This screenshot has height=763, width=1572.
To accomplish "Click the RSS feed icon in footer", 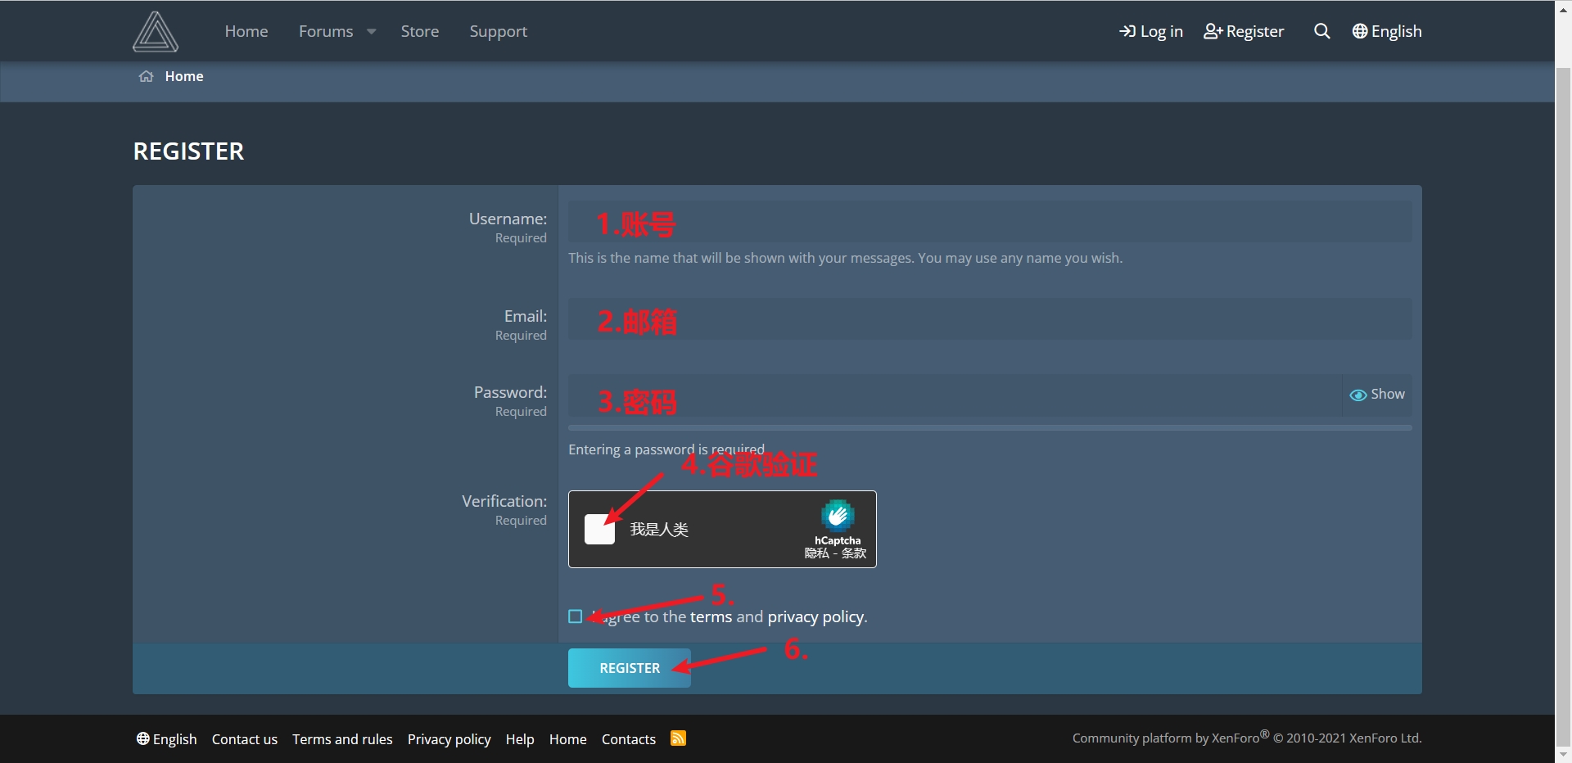I will point(678,738).
